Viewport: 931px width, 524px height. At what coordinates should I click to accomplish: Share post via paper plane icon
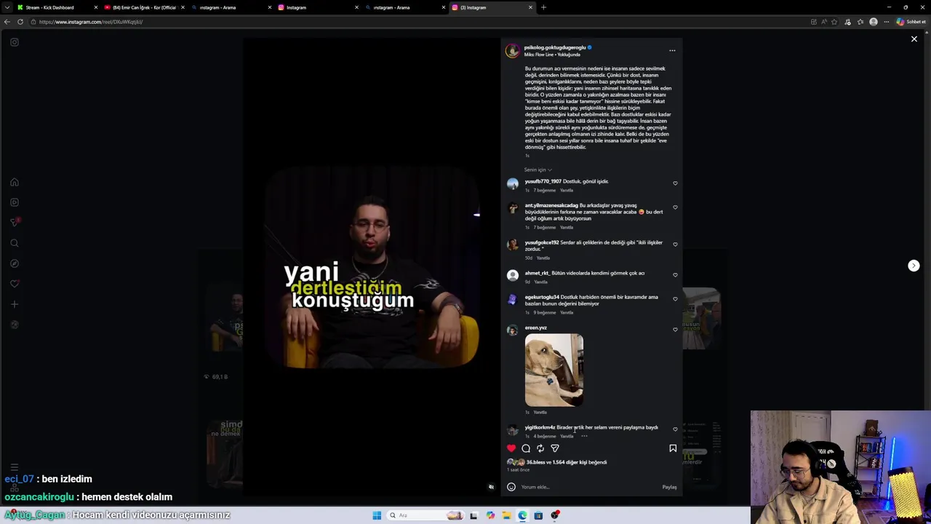555,448
